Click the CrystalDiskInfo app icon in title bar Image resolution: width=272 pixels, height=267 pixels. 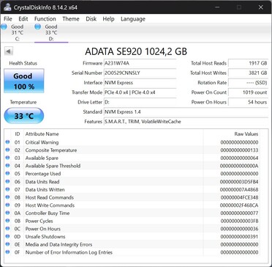[x=7, y=7]
